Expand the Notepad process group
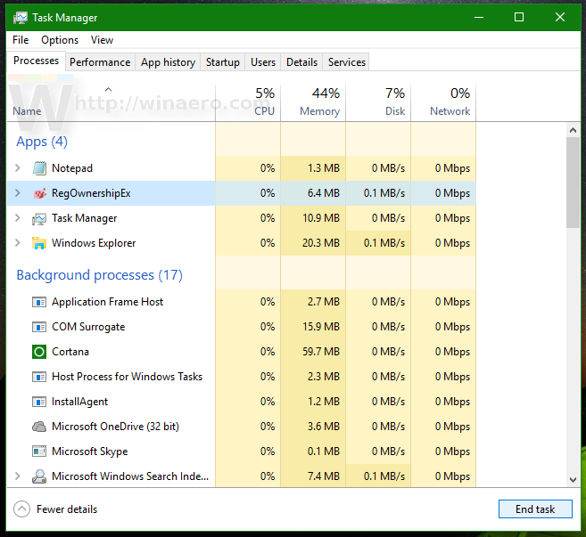Screen dimensions: 586x537 [x=18, y=168]
